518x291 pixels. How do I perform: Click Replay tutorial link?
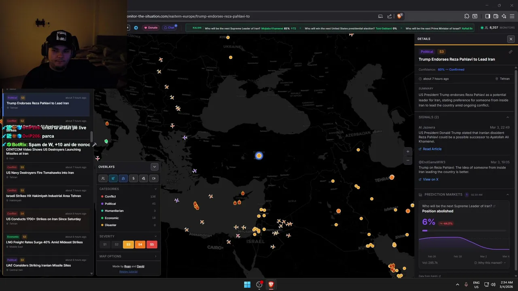coord(128,272)
